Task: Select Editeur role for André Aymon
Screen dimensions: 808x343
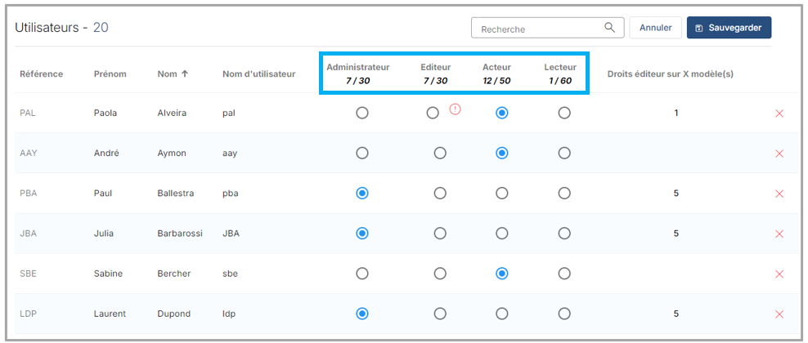Action: pyautogui.click(x=440, y=154)
